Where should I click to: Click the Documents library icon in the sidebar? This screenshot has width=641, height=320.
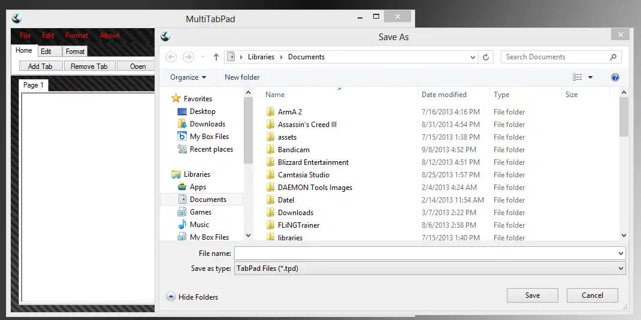[x=182, y=200]
